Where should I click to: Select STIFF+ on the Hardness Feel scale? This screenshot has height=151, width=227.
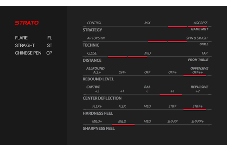[198, 106]
